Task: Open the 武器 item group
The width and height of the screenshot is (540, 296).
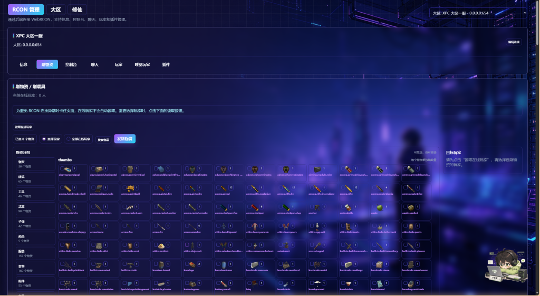Action: click(35, 208)
